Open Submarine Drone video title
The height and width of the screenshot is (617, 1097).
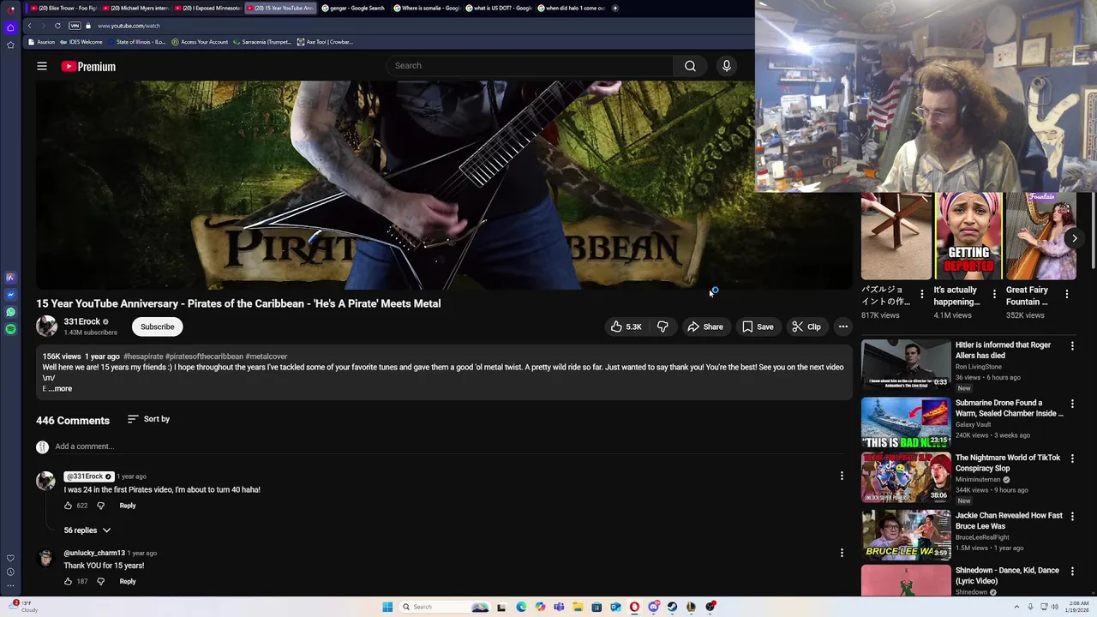click(x=1010, y=408)
